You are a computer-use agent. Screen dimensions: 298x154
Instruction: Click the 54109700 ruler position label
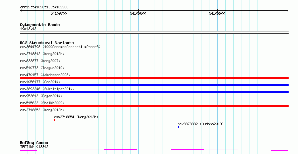(59, 13)
